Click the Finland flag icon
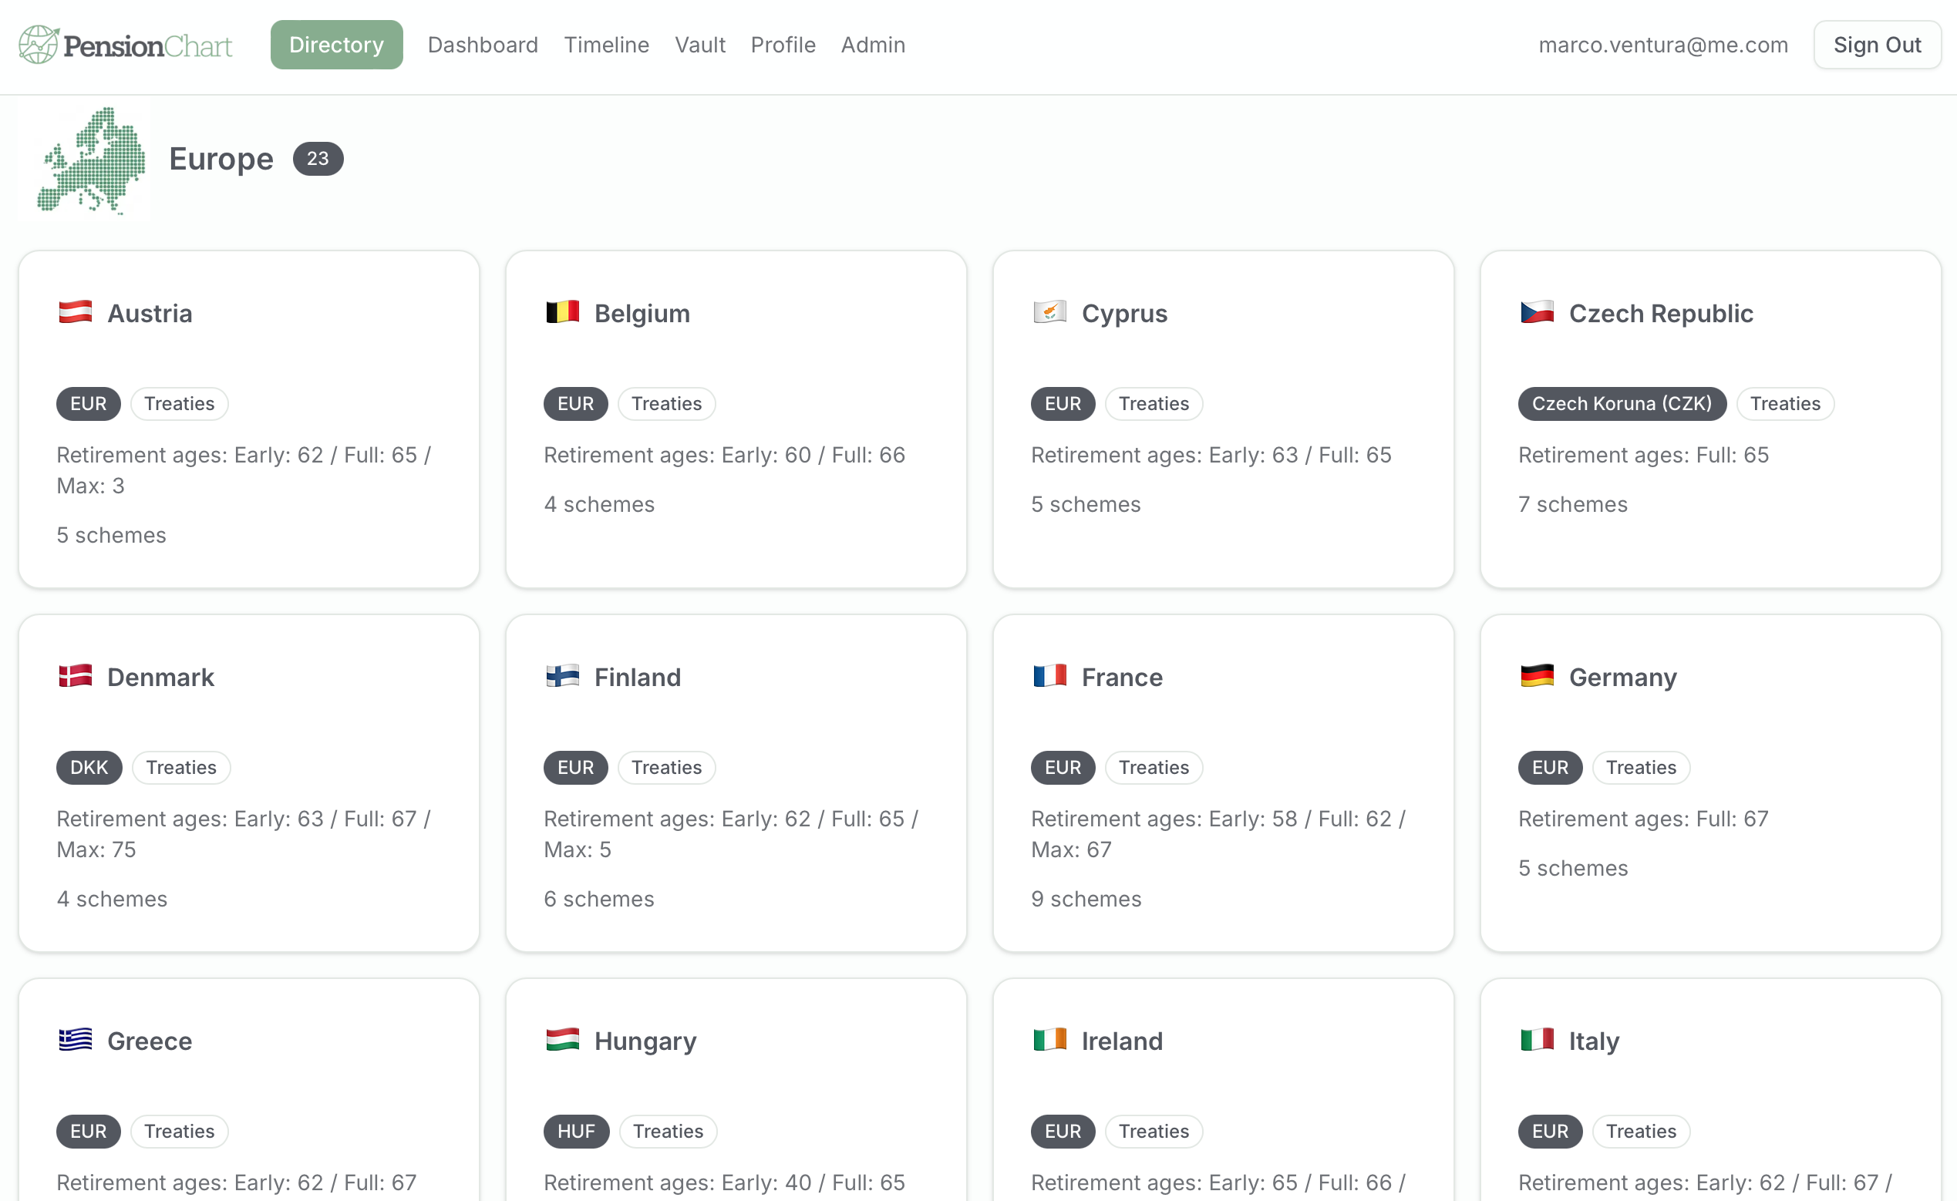Screen dimensions: 1957x1201 click(x=562, y=676)
